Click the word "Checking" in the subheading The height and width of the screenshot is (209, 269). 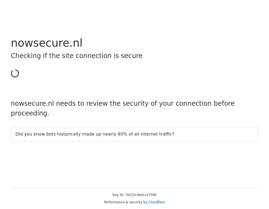tap(26, 56)
